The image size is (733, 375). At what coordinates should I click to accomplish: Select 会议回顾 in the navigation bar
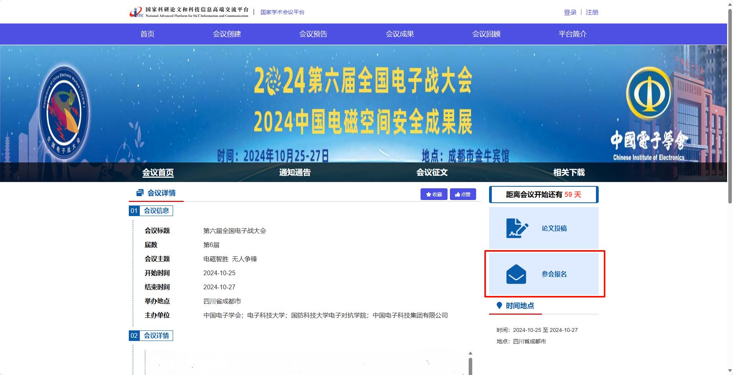486,34
